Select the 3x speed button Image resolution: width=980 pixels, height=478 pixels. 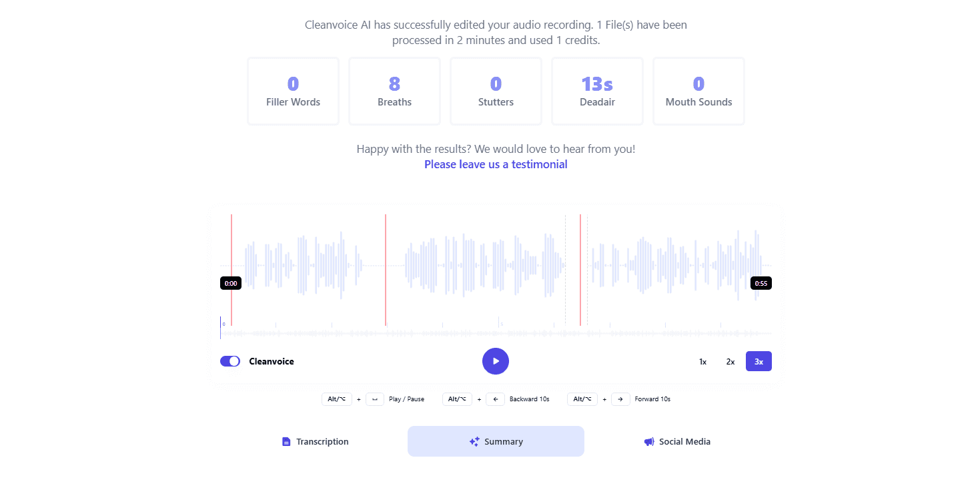tap(759, 361)
